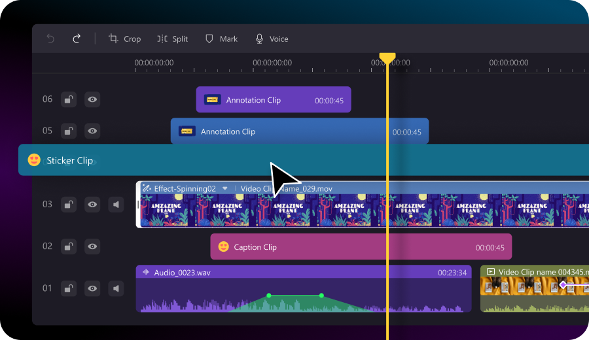Click the Sticker Clip emoji icon
The height and width of the screenshot is (340, 589).
point(34,160)
